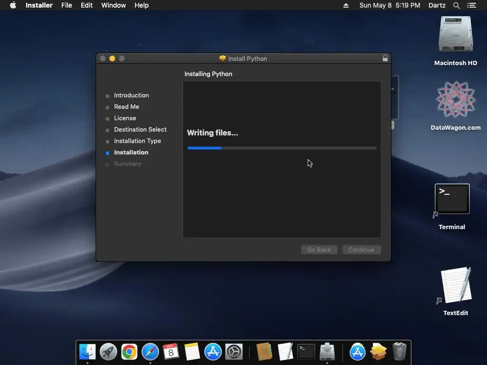
Task: Click the Continue button
Action: pyautogui.click(x=361, y=250)
